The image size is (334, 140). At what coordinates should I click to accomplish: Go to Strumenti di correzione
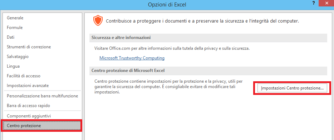tap(29, 47)
